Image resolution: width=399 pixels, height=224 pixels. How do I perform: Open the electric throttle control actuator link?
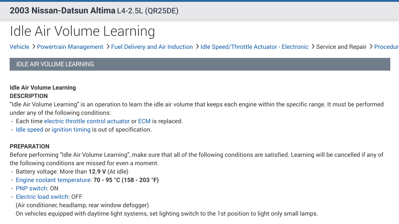coord(87,121)
